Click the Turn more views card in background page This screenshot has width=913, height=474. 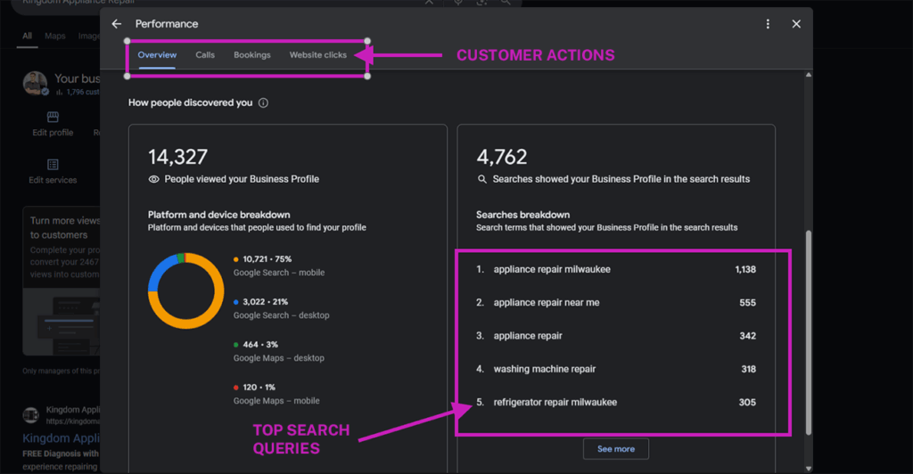(x=62, y=281)
